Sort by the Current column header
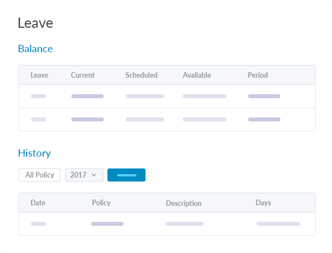 82,75
